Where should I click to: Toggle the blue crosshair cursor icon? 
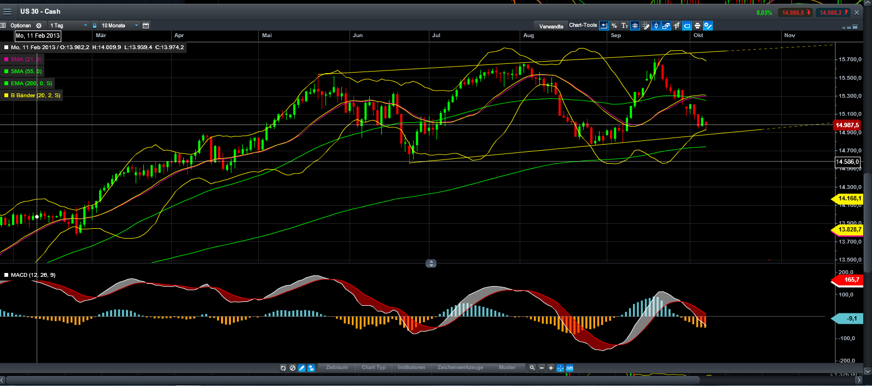560,368
